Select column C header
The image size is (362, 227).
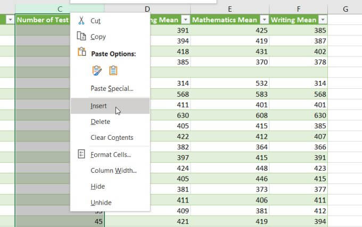click(x=60, y=9)
